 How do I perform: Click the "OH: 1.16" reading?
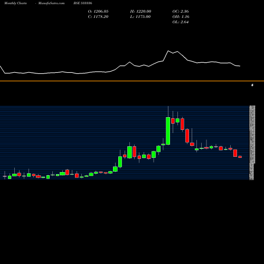click(181, 17)
